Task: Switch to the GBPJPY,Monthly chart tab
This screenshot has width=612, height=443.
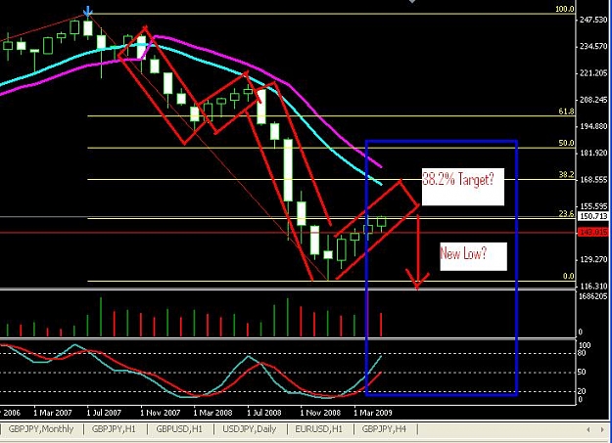Action: tap(41, 429)
